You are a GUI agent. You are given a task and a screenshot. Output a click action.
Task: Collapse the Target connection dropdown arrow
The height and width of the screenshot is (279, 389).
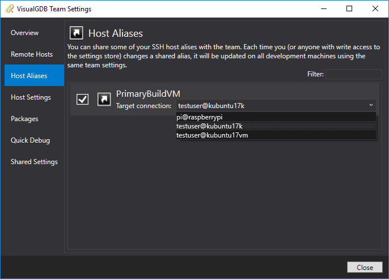(371, 105)
